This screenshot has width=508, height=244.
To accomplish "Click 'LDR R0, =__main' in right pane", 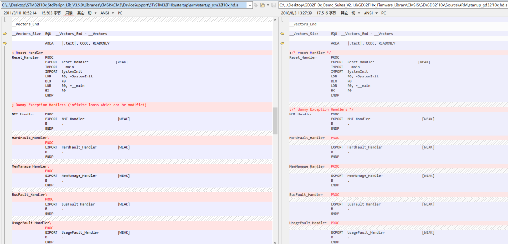I will (x=350, y=86).
